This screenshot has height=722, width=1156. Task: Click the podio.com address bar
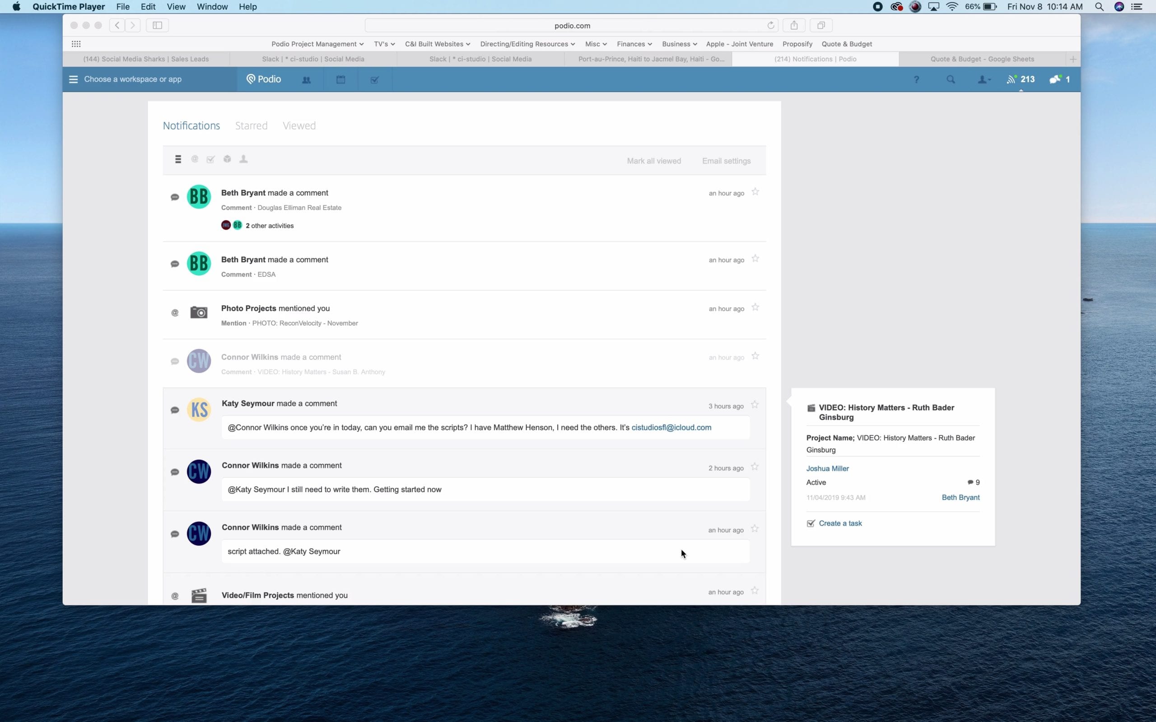572,25
